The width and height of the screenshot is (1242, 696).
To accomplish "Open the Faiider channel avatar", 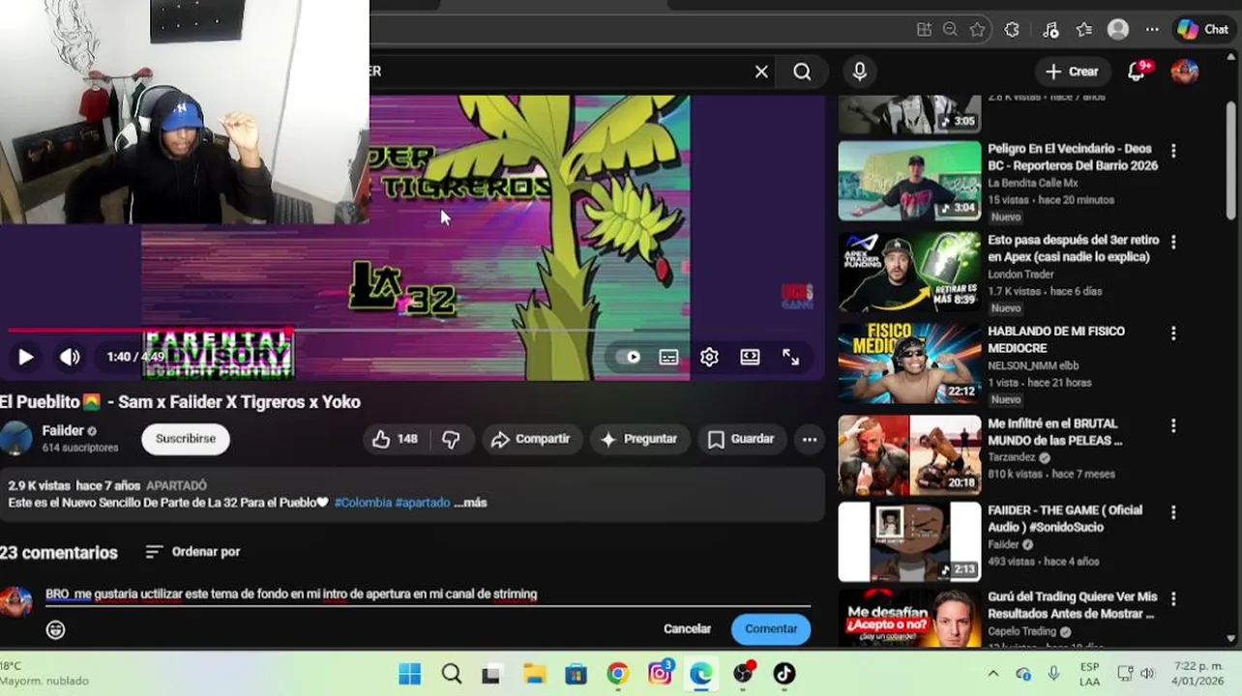I will click(15, 439).
